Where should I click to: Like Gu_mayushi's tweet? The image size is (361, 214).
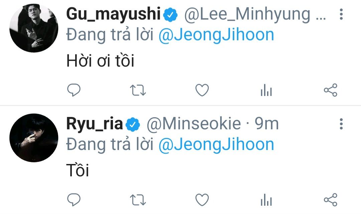[202, 90]
